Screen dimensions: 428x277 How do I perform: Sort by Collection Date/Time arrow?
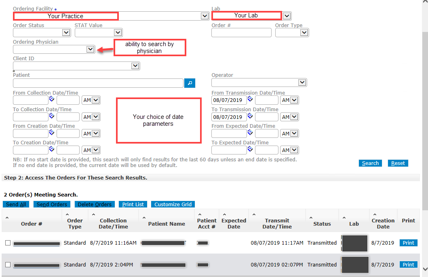tap(93, 214)
